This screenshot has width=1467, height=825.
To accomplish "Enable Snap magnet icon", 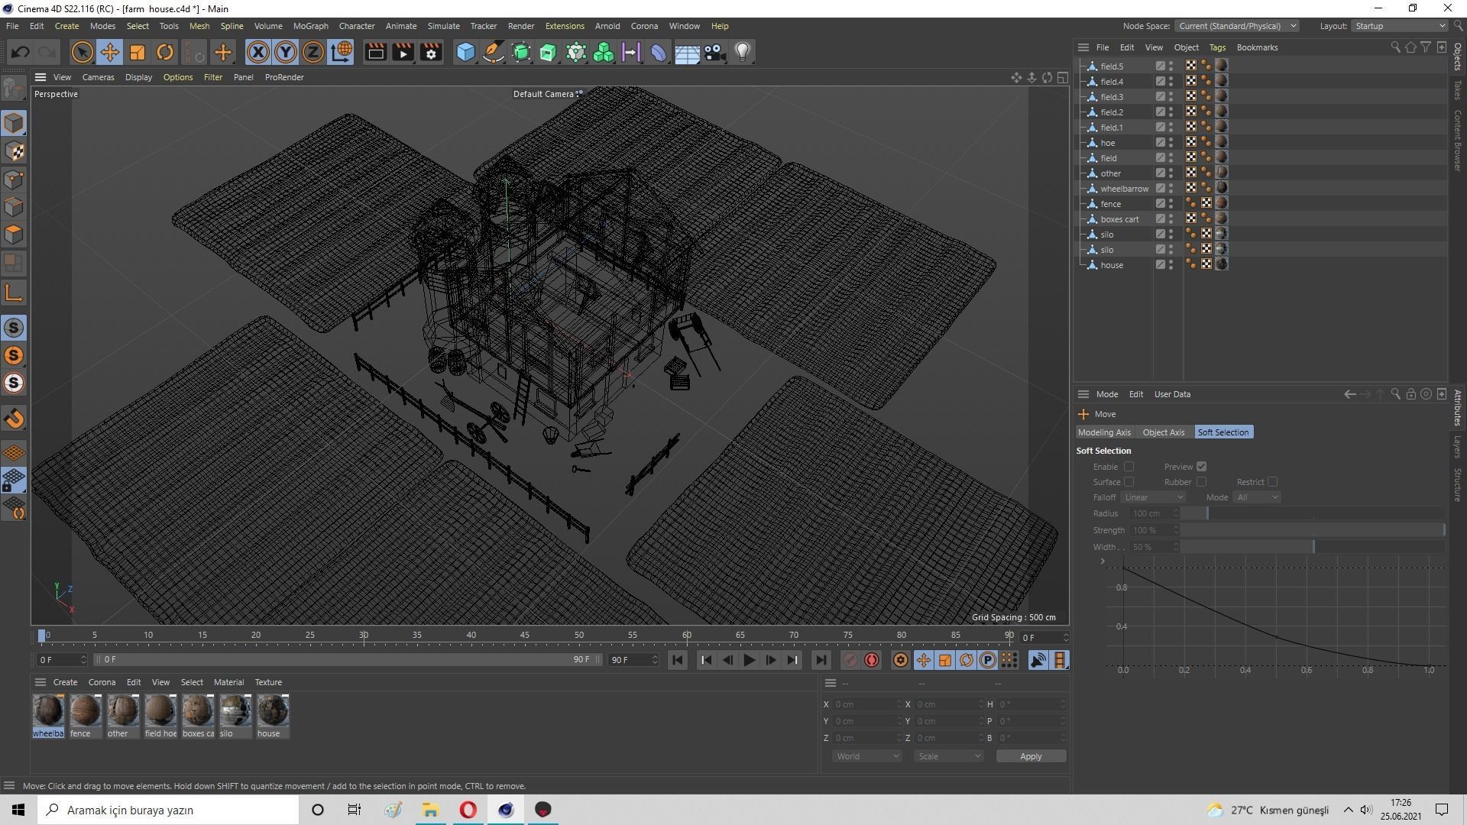I will coord(14,419).
